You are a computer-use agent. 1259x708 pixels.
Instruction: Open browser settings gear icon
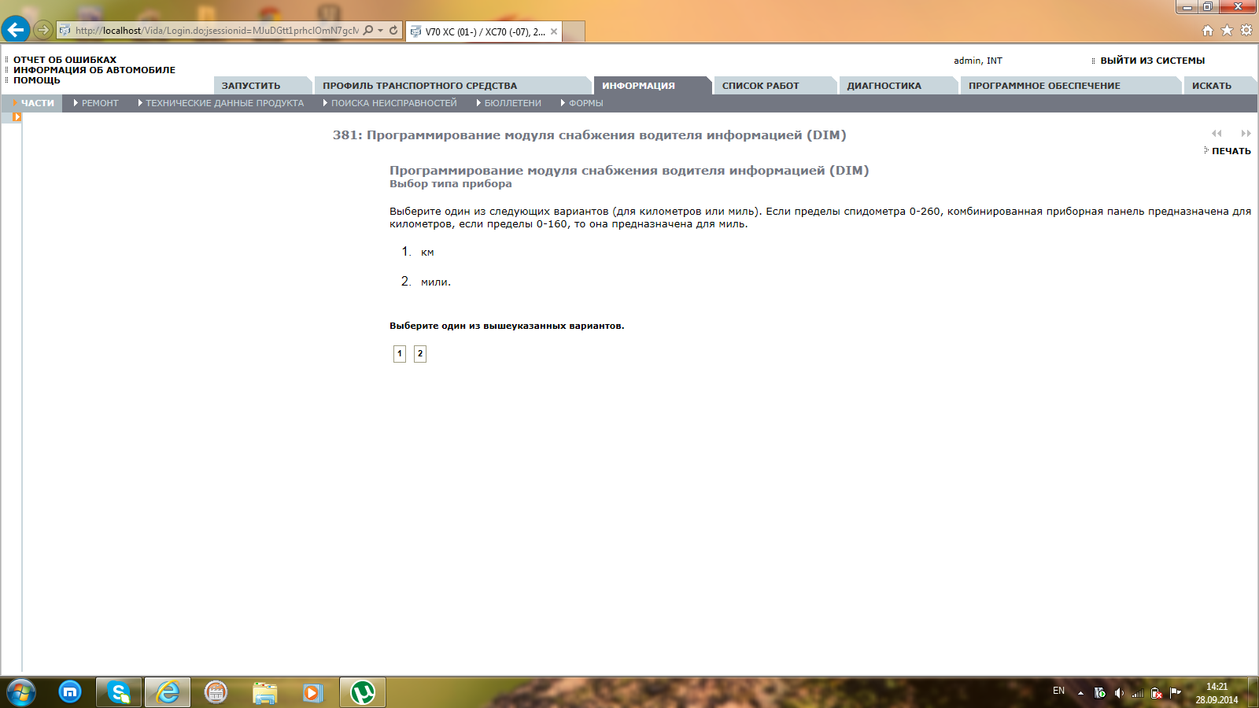[x=1246, y=31]
